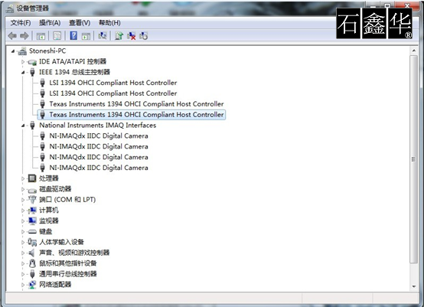424x307 pixels.
Task: Click Scan for hardware changes icon
Action: [x=103, y=36]
